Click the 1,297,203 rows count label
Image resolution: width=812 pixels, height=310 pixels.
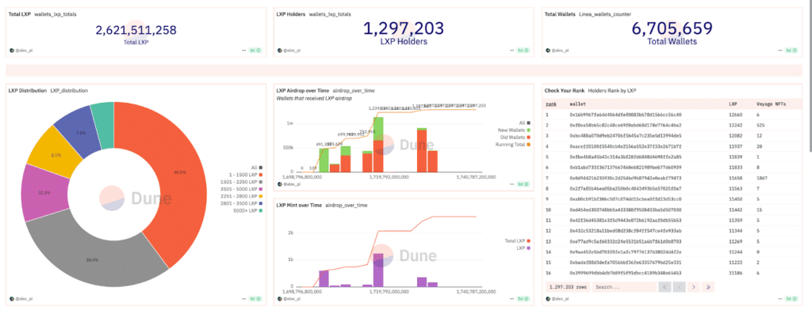coord(568,287)
